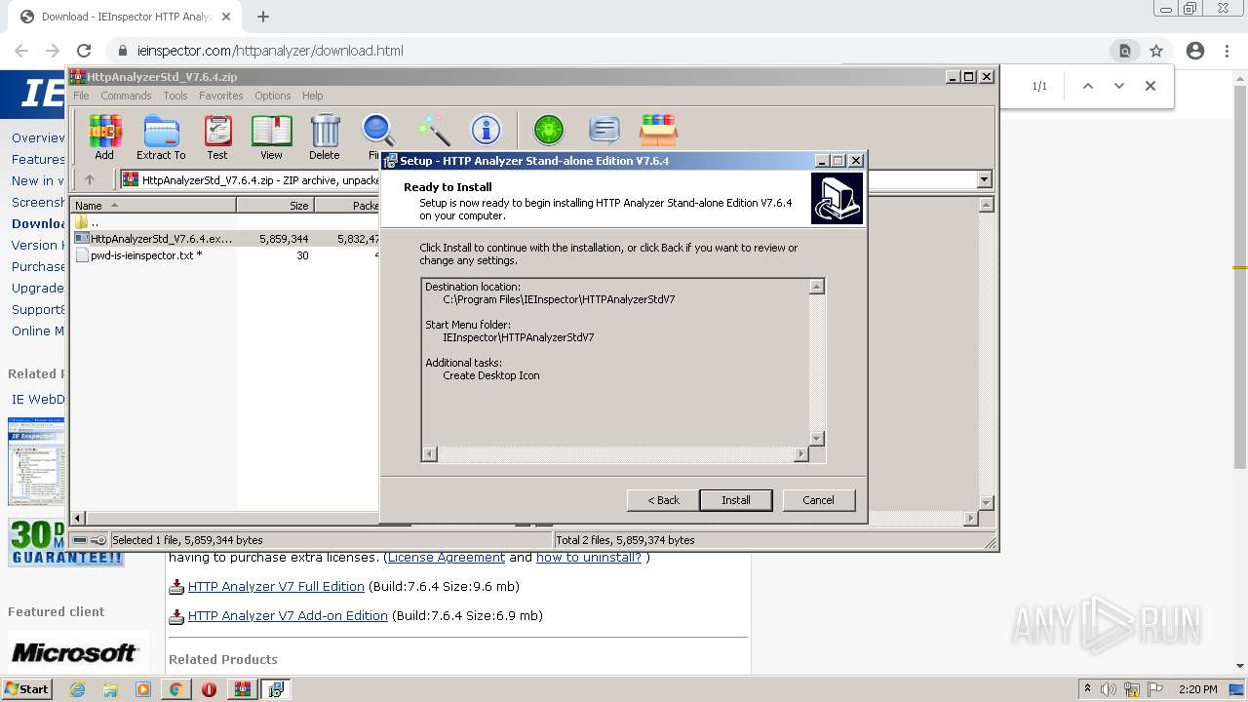Open Internet Explorer from the taskbar

[77, 689]
